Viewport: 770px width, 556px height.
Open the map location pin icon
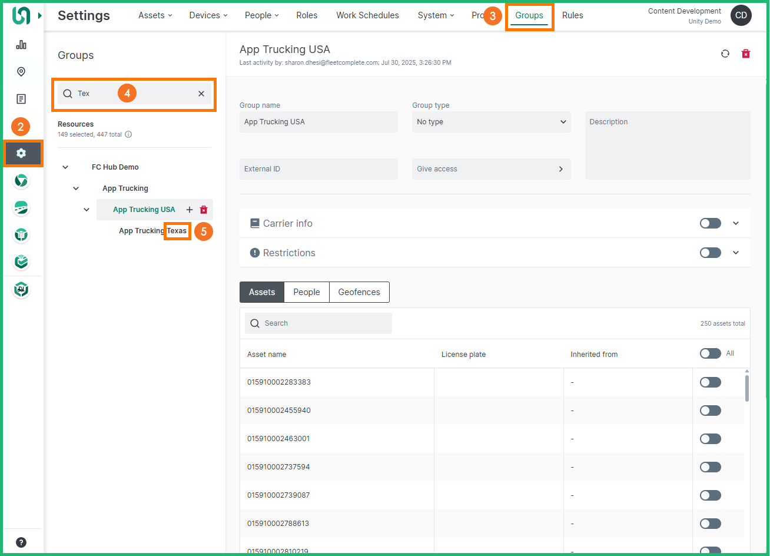[x=21, y=72]
